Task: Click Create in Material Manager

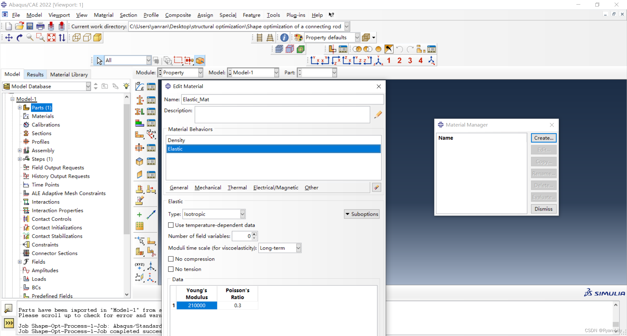Action: point(544,138)
